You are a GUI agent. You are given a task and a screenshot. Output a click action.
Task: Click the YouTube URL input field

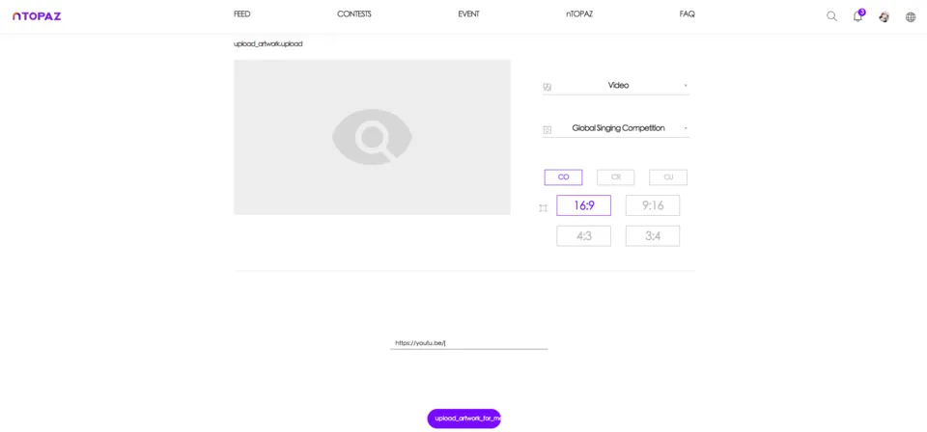click(x=469, y=343)
